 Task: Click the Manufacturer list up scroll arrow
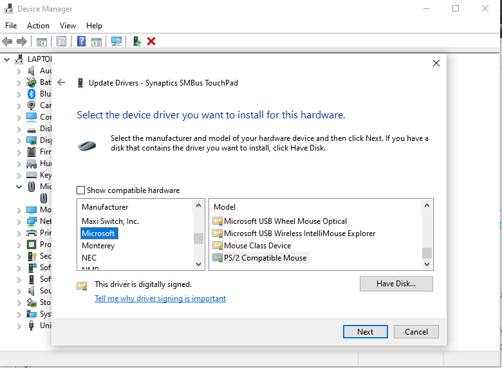198,205
